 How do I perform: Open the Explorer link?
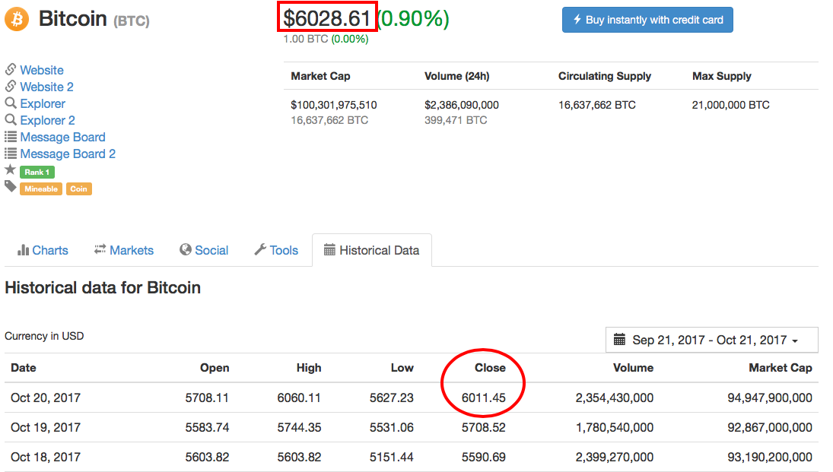pyautogui.click(x=43, y=103)
